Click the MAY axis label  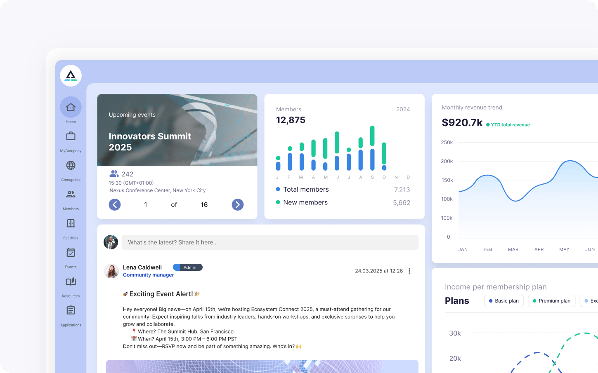pyautogui.click(x=564, y=249)
